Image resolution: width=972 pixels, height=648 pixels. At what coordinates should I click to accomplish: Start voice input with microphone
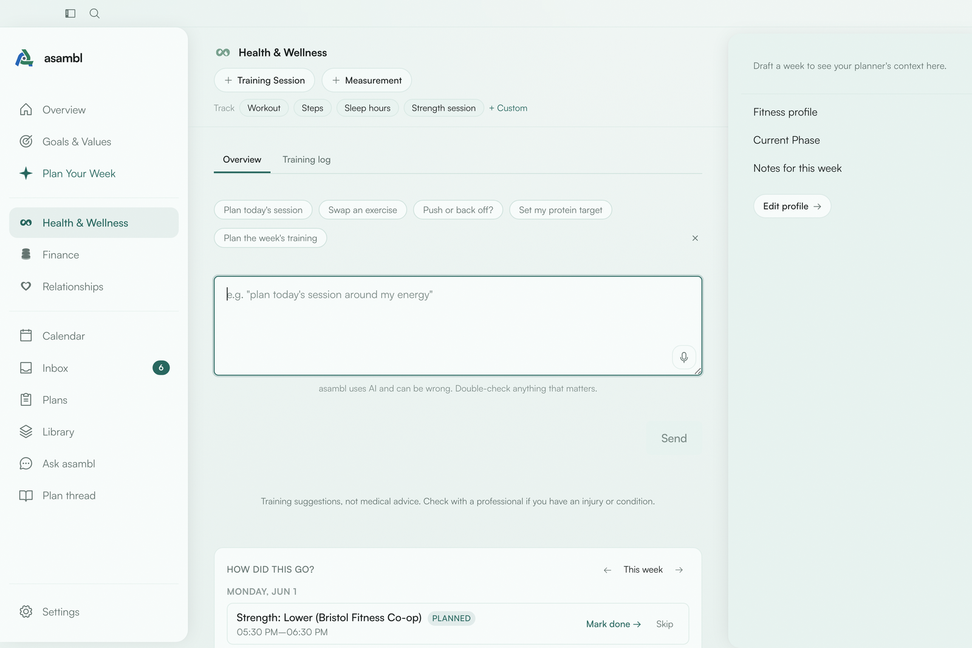pyautogui.click(x=684, y=357)
